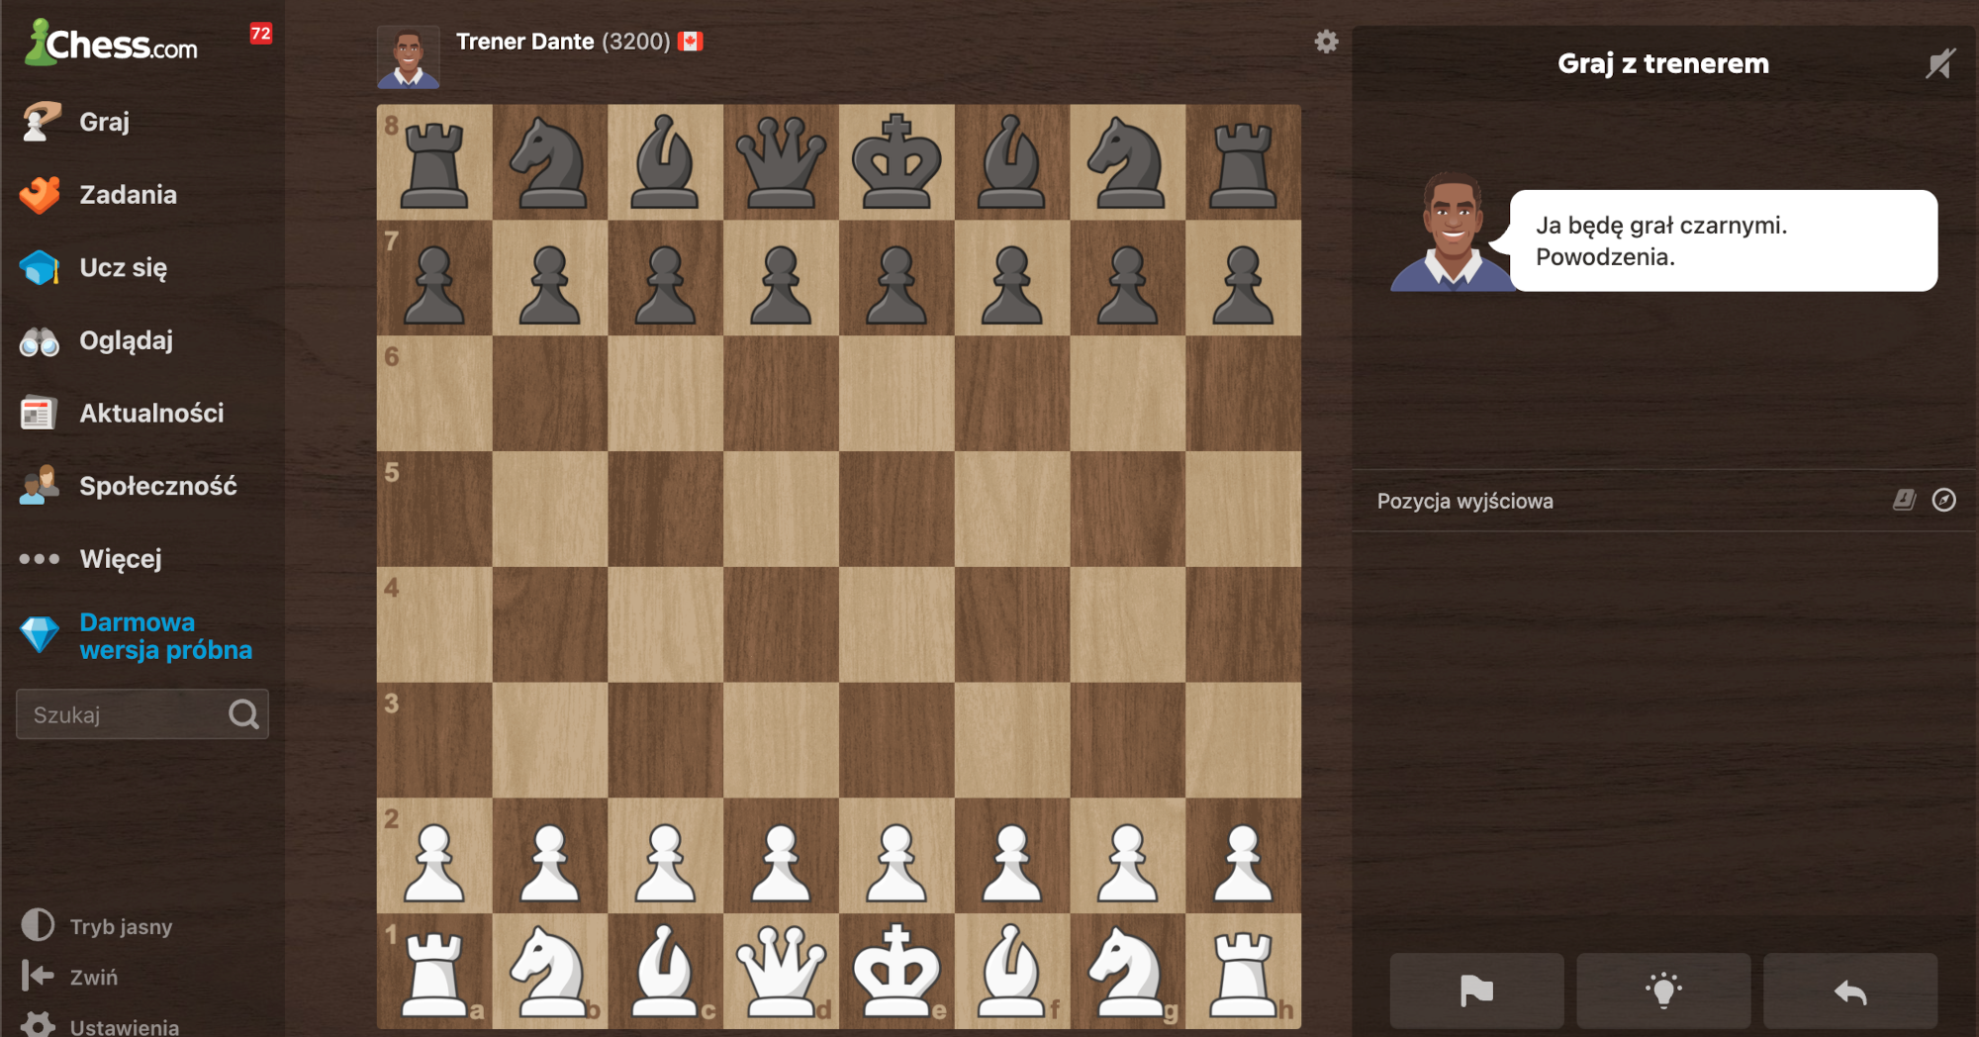This screenshot has width=1979, height=1037.
Task: Click Trener Dante's avatar portrait
Action: pyautogui.click(x=408, y=56)
